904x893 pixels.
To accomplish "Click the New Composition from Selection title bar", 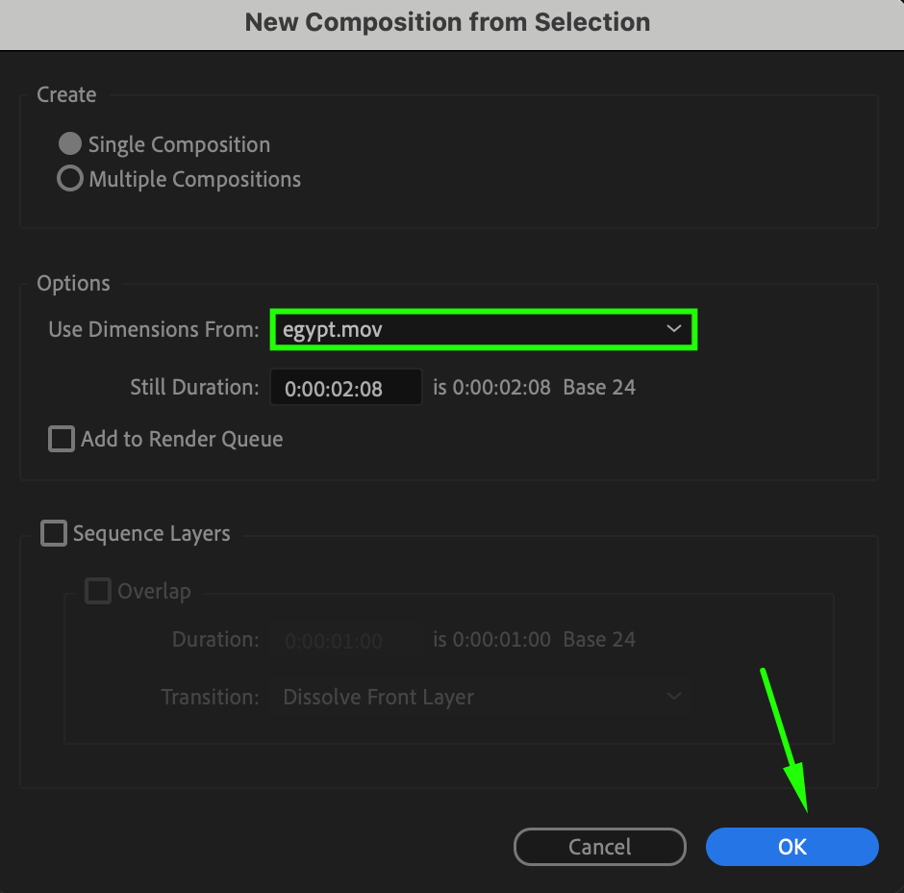I will [448, 22].
